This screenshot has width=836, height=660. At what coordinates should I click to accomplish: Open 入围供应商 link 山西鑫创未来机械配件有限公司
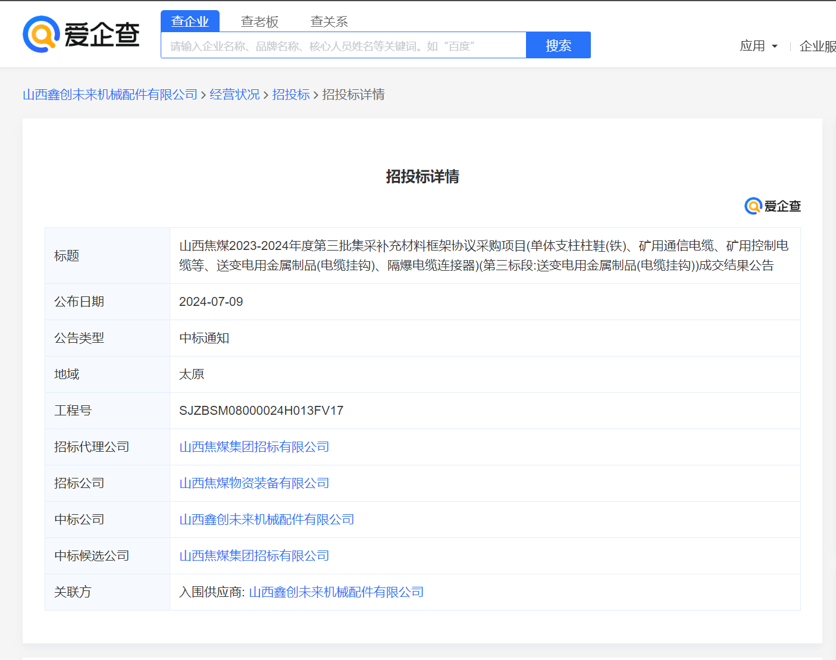pos(336,592)
